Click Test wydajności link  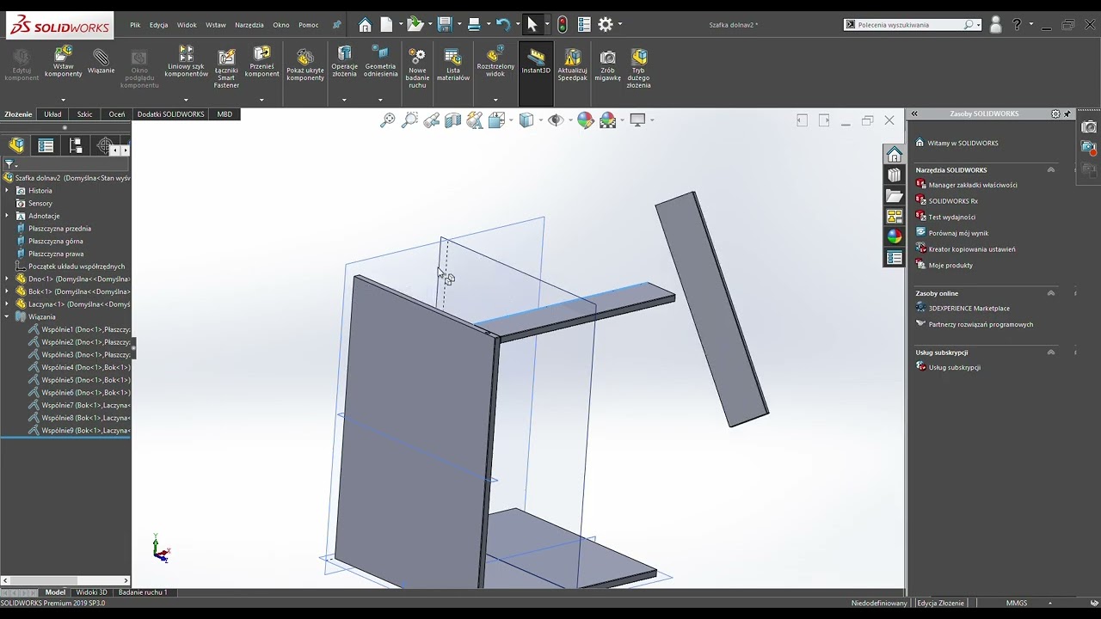(952, 218)
